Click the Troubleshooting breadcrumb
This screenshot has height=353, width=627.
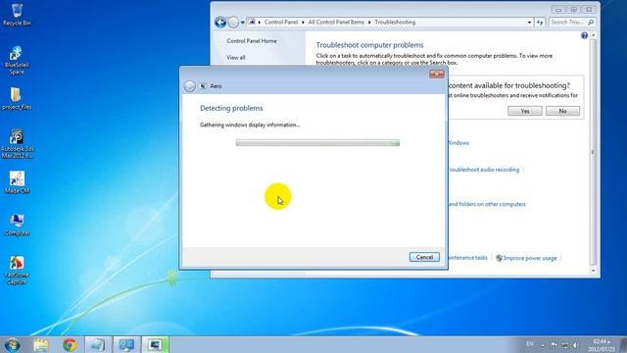tap(395, 22)
